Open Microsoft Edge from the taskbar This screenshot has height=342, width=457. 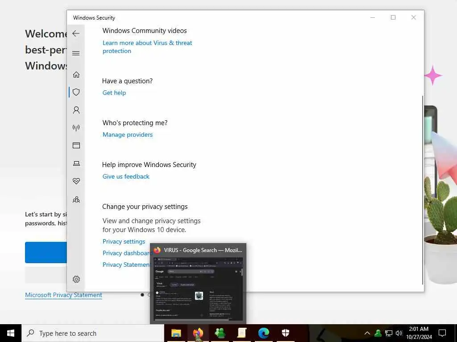(264, 333)
